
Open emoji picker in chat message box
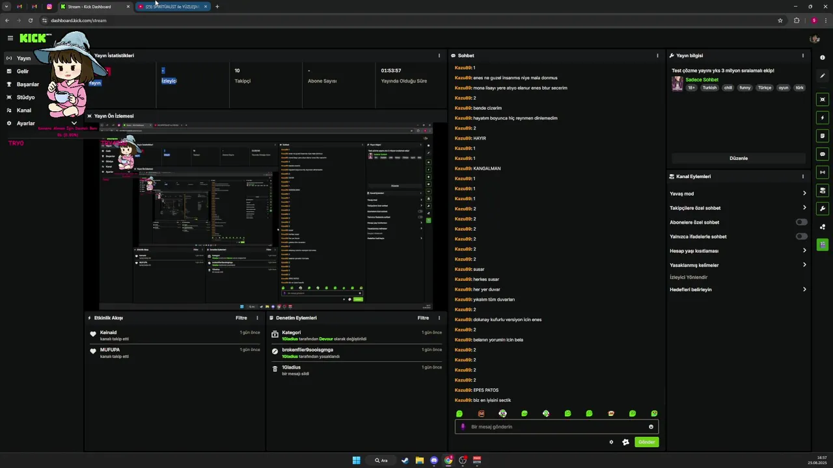651,427
